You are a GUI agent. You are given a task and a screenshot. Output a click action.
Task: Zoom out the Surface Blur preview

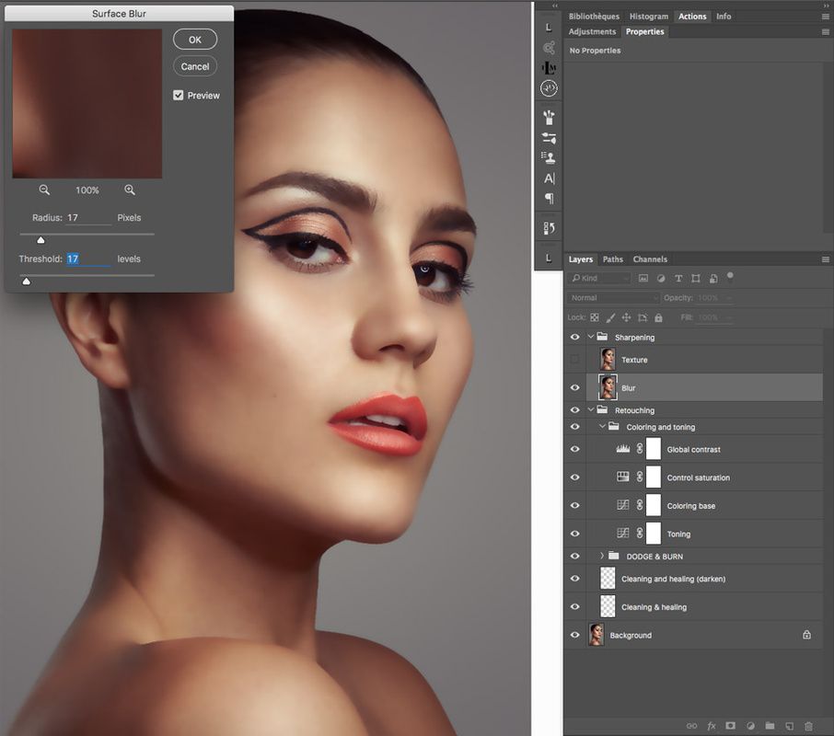coord(44,190)
